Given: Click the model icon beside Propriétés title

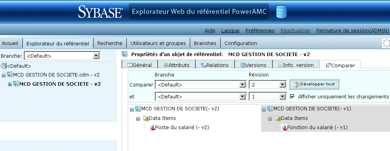Looking at the screenshot, I should [x=125, y=54].
